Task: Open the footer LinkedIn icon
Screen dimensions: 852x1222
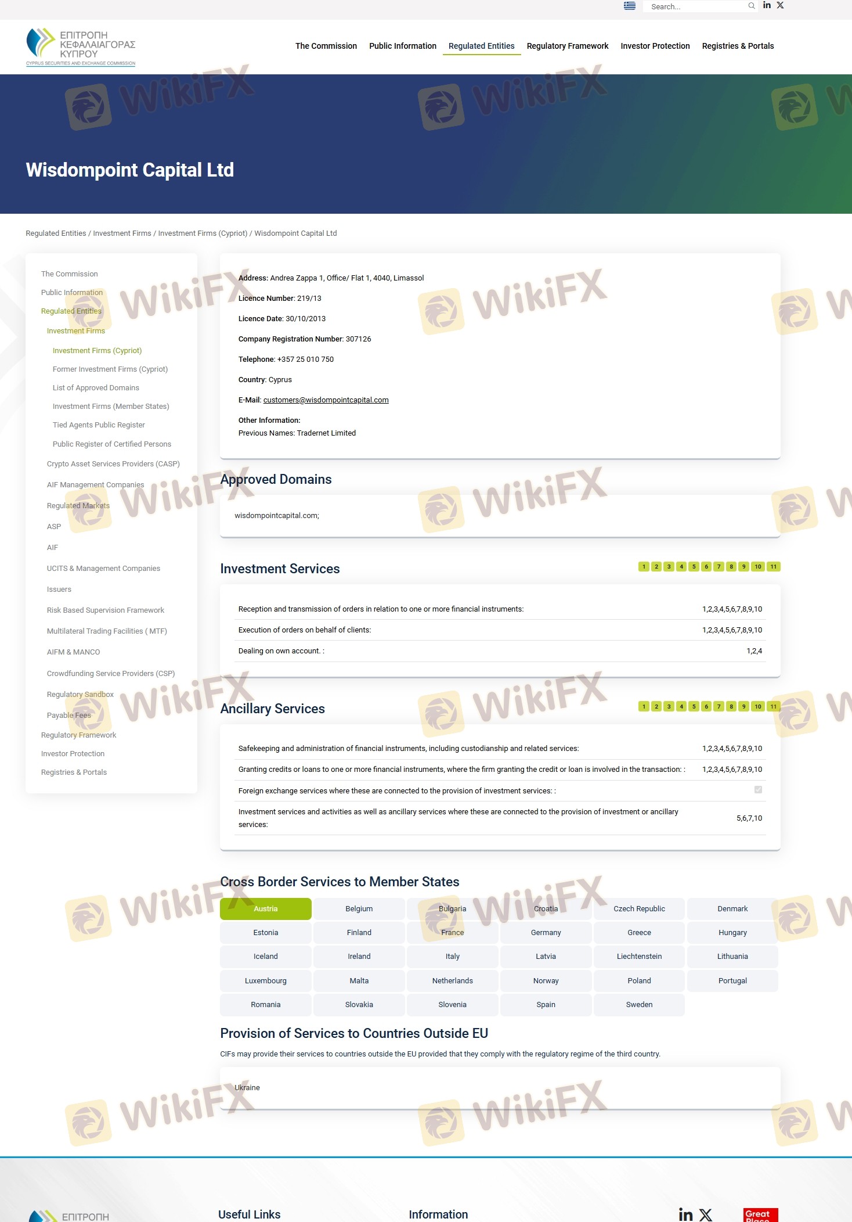Action: click(685, 1214)
